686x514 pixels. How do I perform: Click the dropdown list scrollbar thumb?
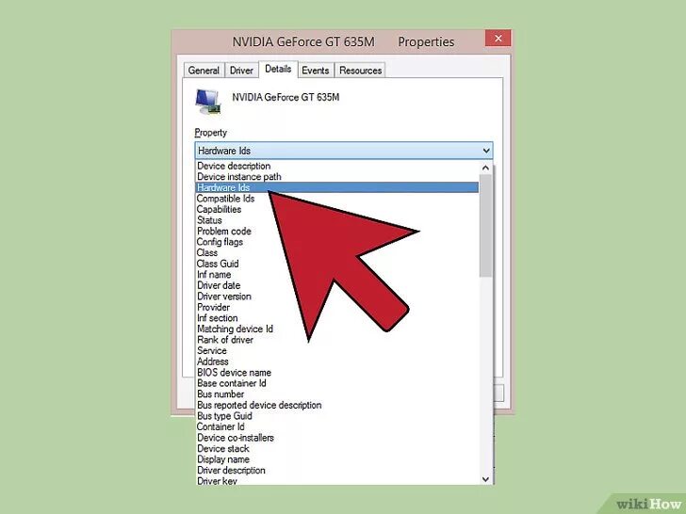[485, 226]
